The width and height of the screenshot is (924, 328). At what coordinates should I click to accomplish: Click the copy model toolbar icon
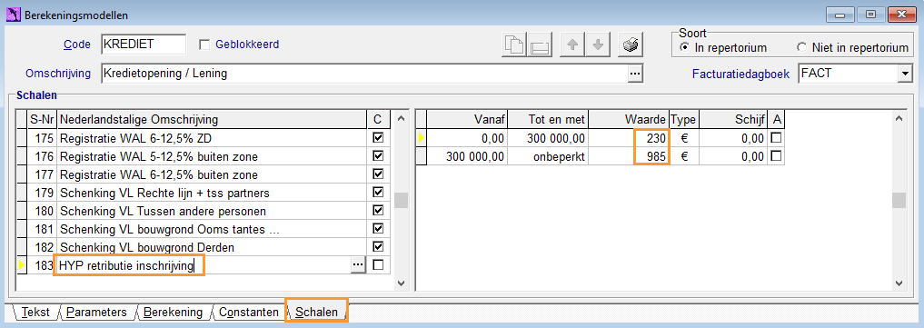coord(514,45)
